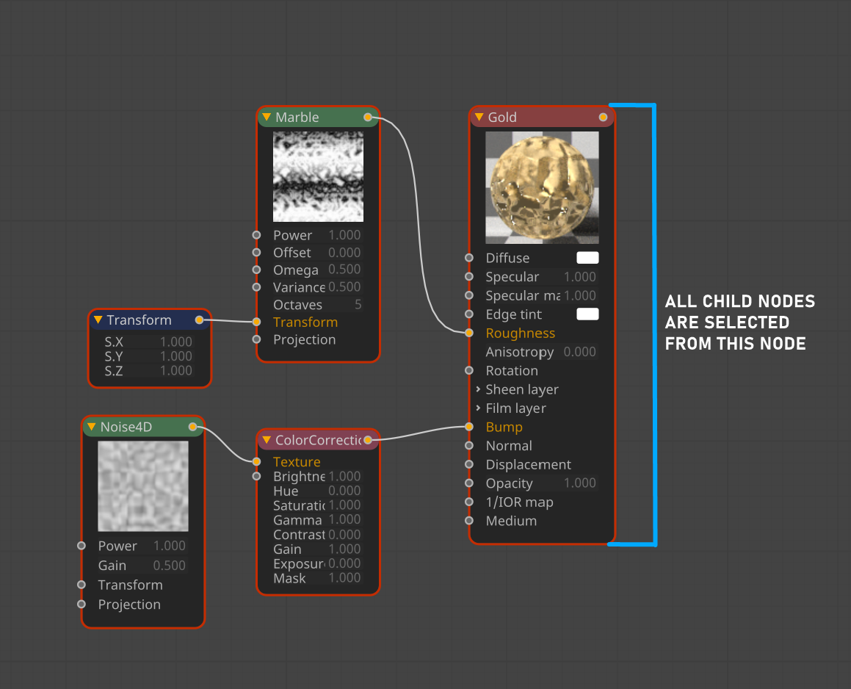Click the Gold material preview sphere
The height and width of the screenshot is (689, 851).
tap(542, 187)
